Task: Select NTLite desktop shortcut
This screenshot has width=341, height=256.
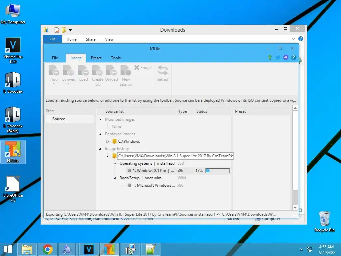Action: click(x=13, y=152)
